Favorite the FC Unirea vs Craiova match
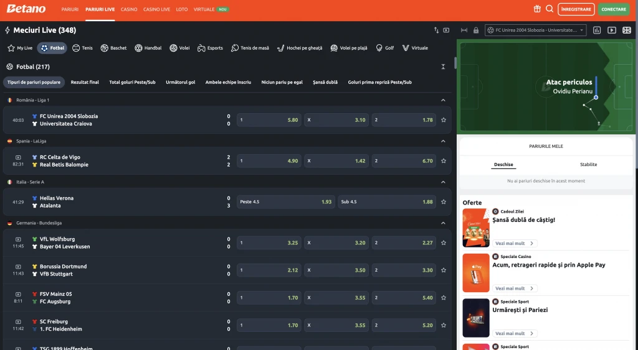The height and width of the screenshot is (350, 638). 444,120
